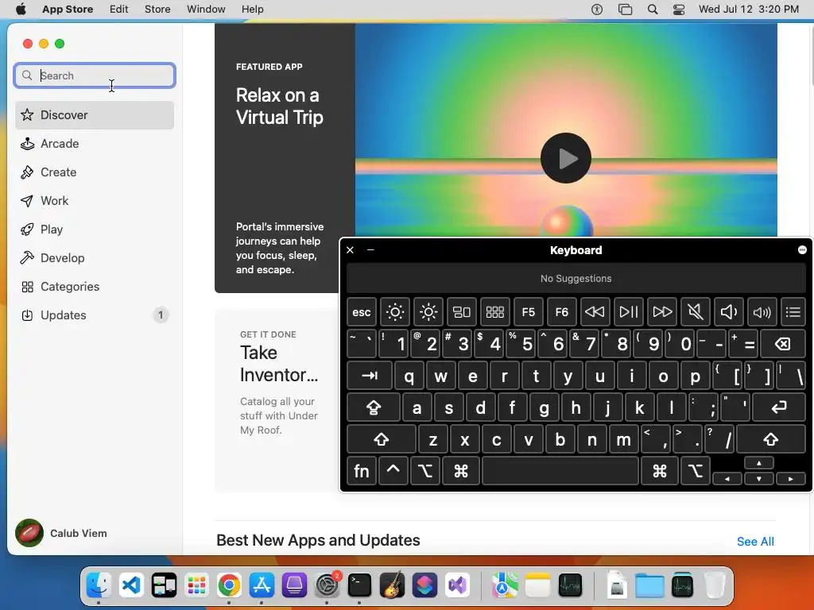The image size is (814, 610).
Task: Go to the Work section
Action: 95,201
